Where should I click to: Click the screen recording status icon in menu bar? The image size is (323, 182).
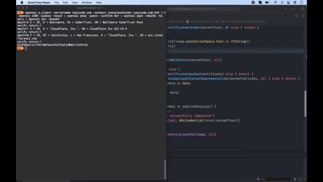[253, 3]
